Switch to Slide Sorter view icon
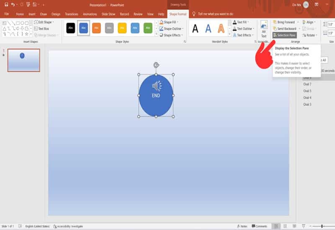Viewport: 335px width, 230px height. click(285, 226)
